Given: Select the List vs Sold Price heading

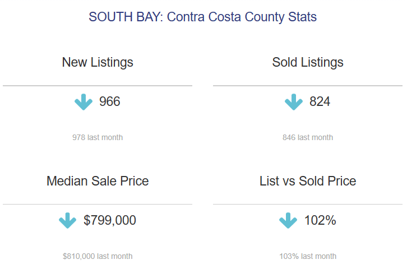Looking at the screenshot, I should pos(308,181).
